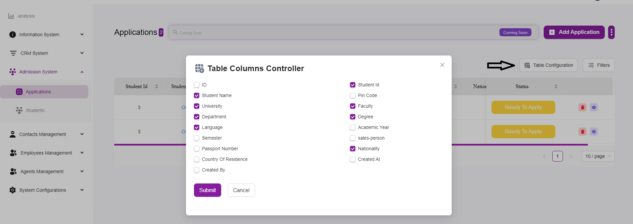Click the Filters sliders icon
The height and width of the screenshot is (224, 633).
pyautogui.click(x=591, y=65)
